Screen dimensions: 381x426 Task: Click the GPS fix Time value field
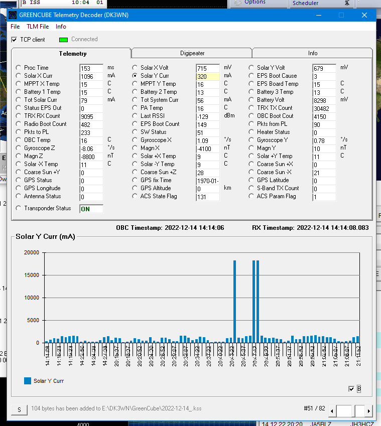pyautogui.click(x=208, y=181)
